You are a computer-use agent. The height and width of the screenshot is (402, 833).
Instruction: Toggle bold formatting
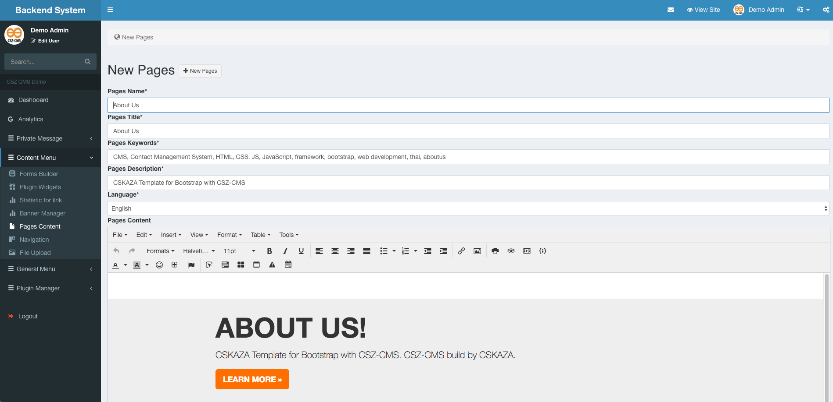coord(269,251)
